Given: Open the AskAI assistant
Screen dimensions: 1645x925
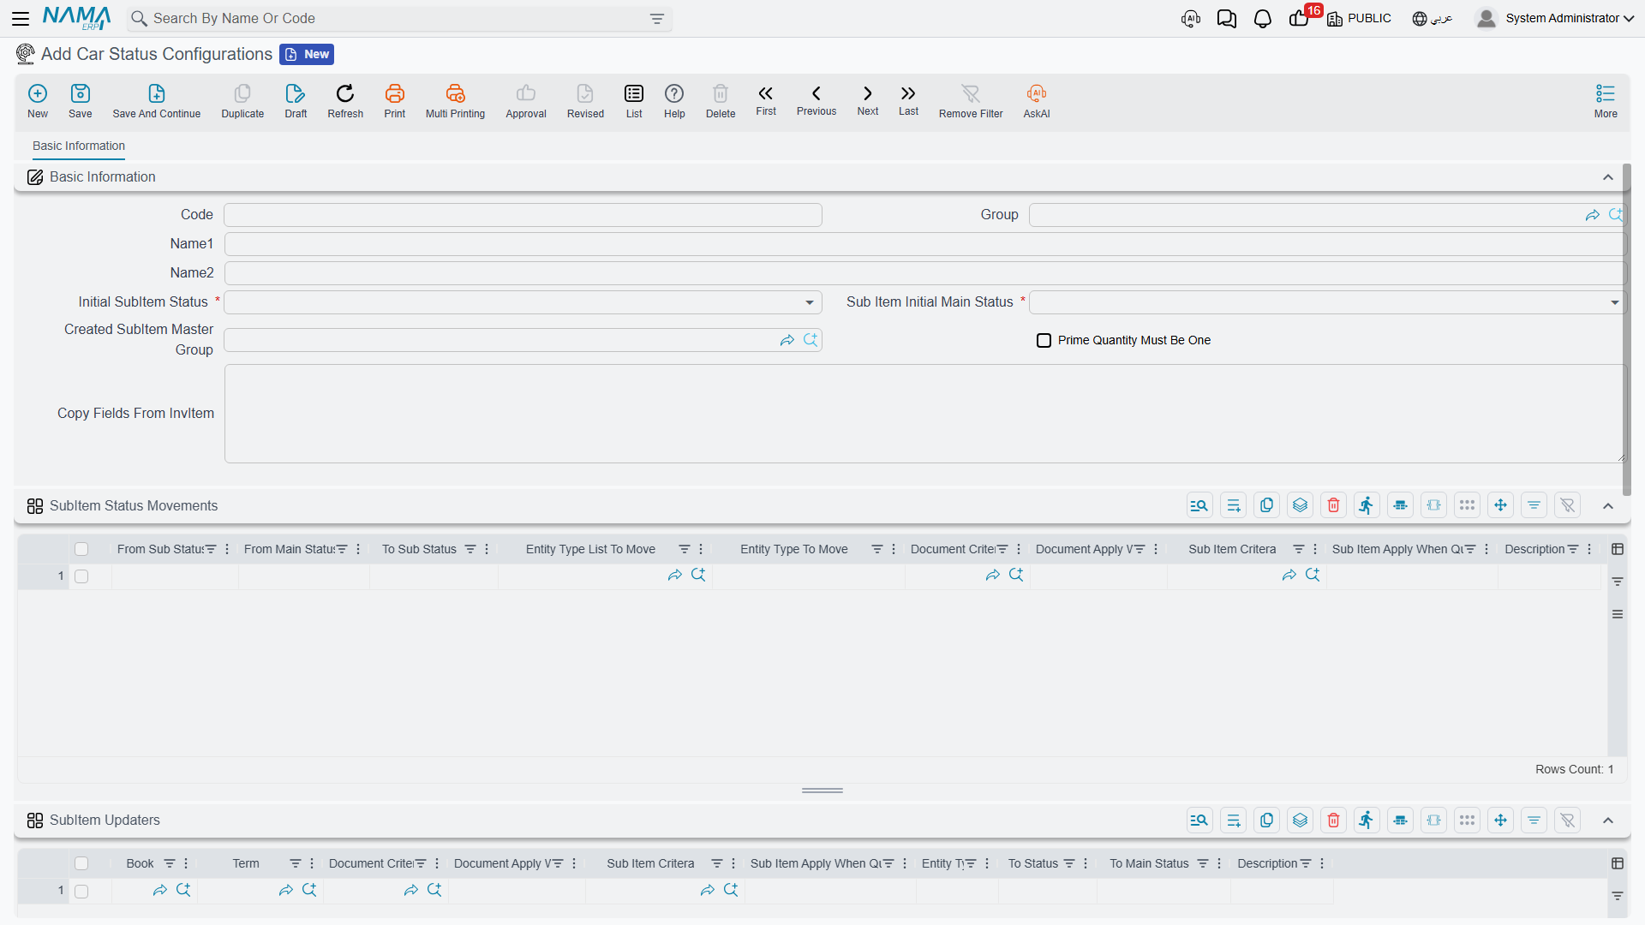Looking at the screenshot, I should point(1037,101).
